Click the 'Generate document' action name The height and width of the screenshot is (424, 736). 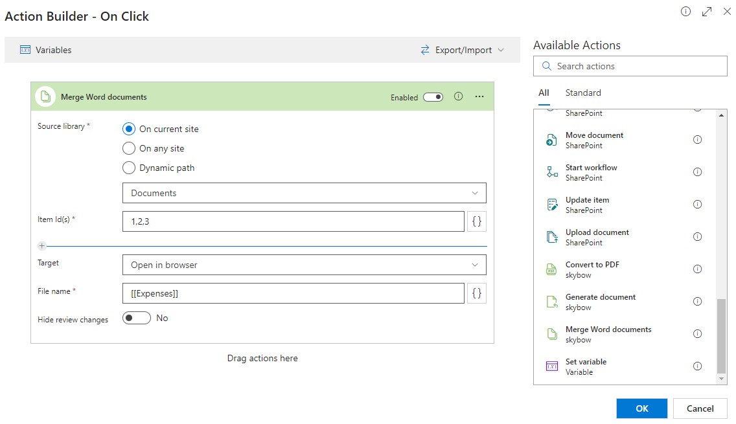pyautogui.click(x=601, y=297)
